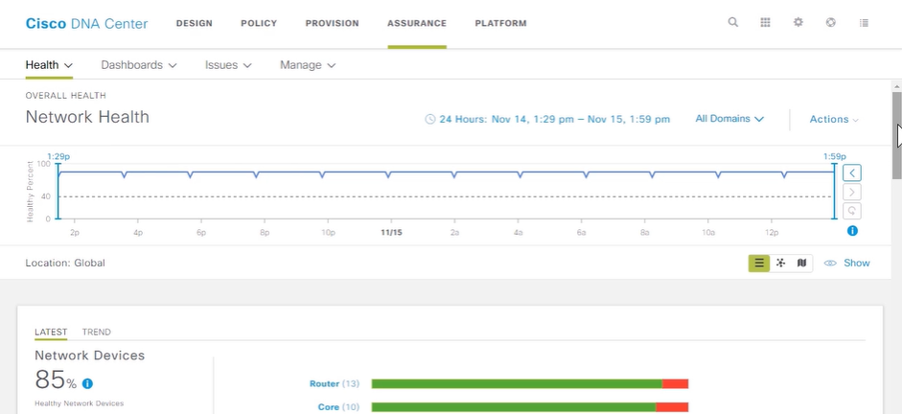Open the POLICY menu
Image resolution: width=902 pixels, height=414 pixels.
click(259, 24)
